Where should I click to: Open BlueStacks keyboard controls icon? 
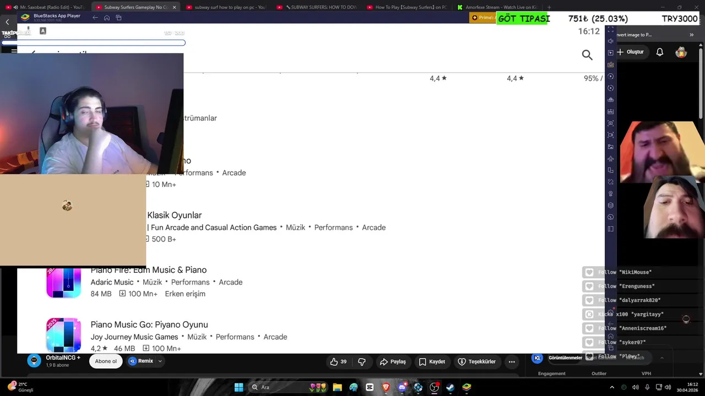pyautogui.click(x=610, y=65)
